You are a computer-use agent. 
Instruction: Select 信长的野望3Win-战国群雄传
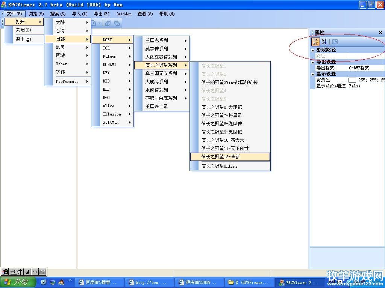coord(230,82)
